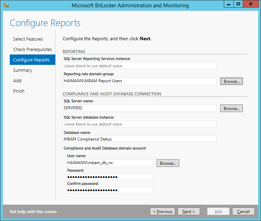
Task: Click the Password field
Action: [110, 177]
